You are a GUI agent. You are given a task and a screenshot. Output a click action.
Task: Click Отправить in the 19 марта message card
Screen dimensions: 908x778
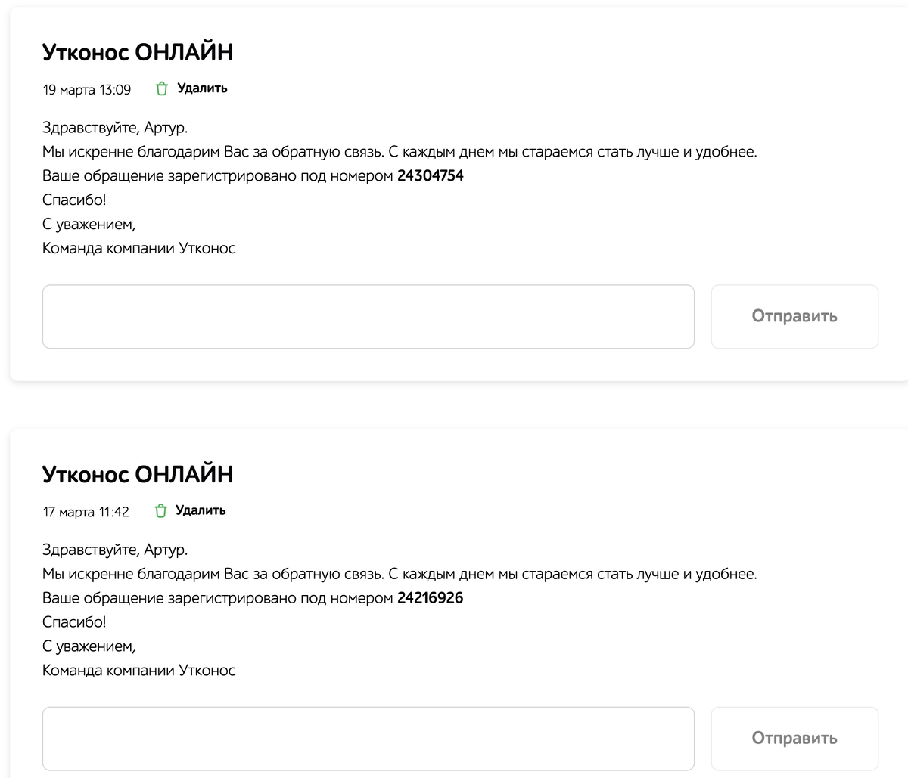tap(794, 317)
